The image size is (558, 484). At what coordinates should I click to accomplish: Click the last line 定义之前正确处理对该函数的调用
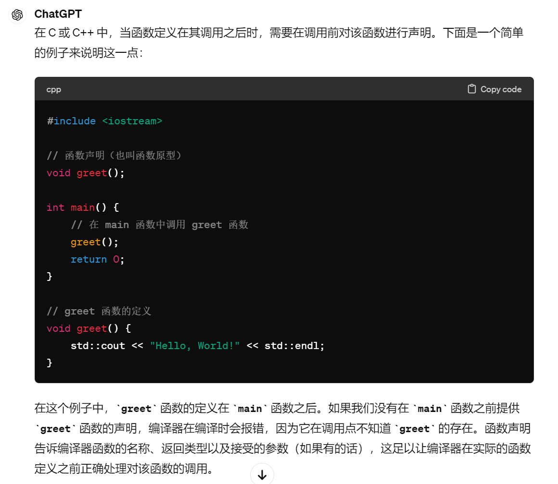[x=124, y=469]
